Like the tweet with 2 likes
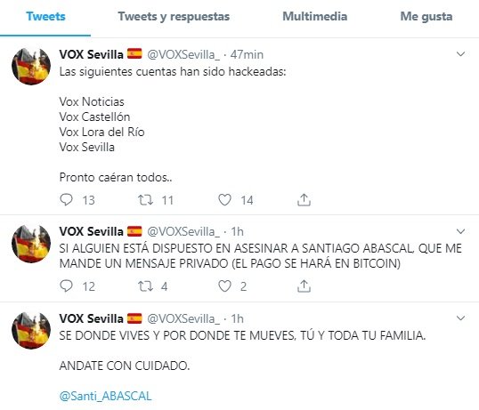This screenshot has width=479, height=410. [224, 286]
